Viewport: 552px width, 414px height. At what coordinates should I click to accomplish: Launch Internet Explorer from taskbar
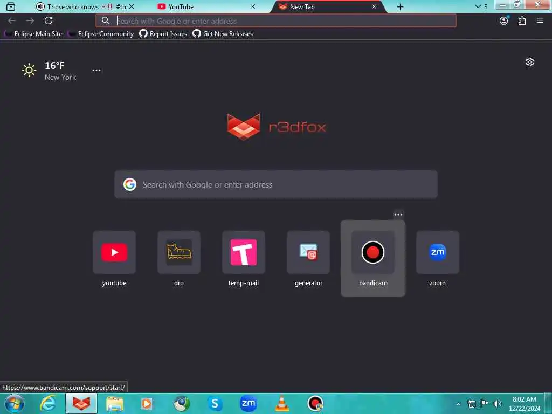(x=48, y=403)
